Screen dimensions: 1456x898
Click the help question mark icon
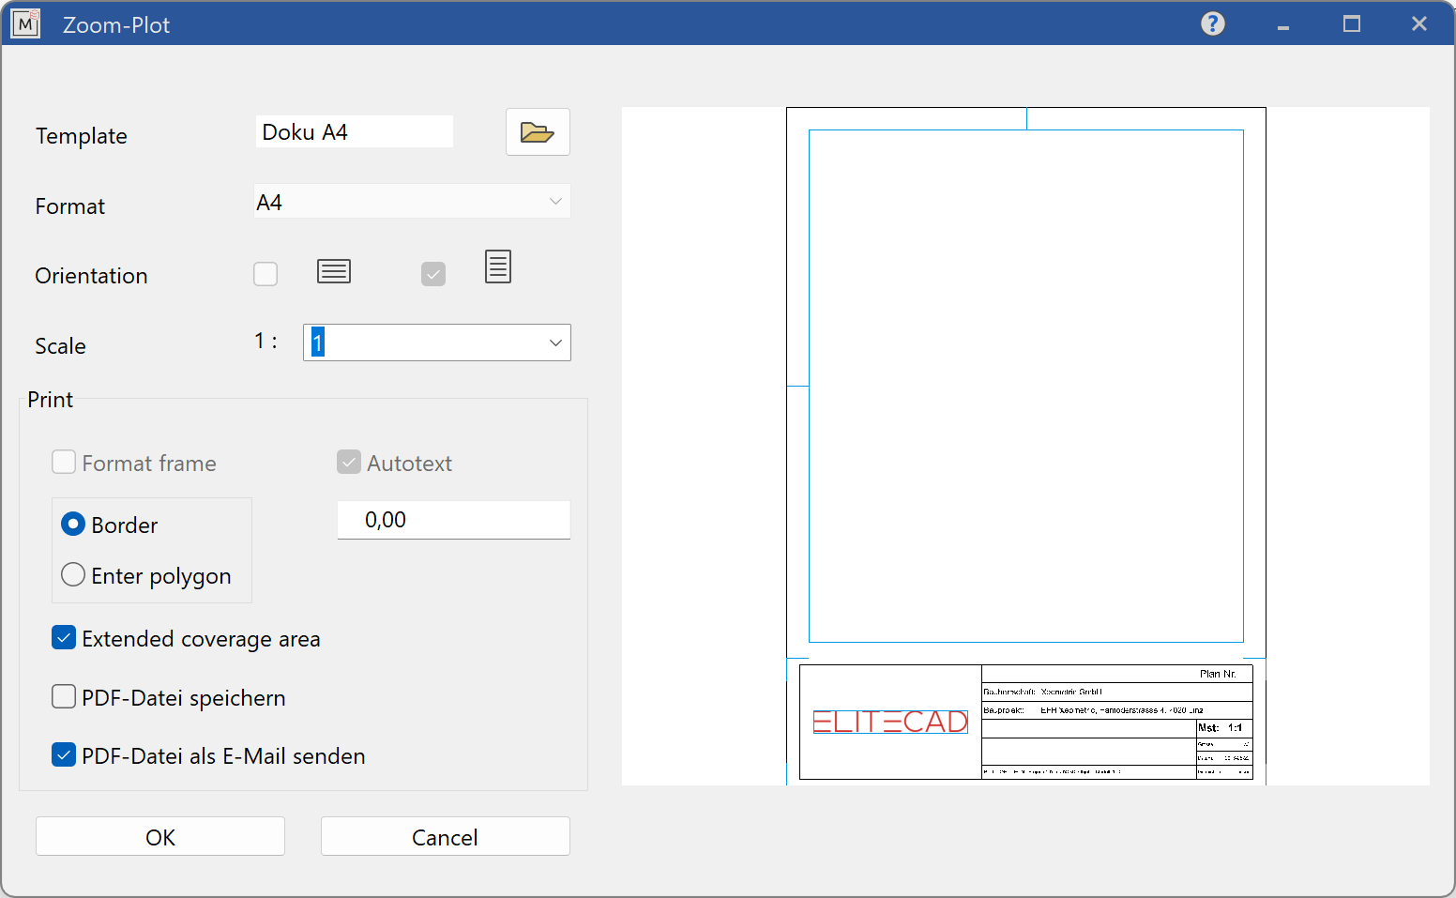click(1213, 23)
